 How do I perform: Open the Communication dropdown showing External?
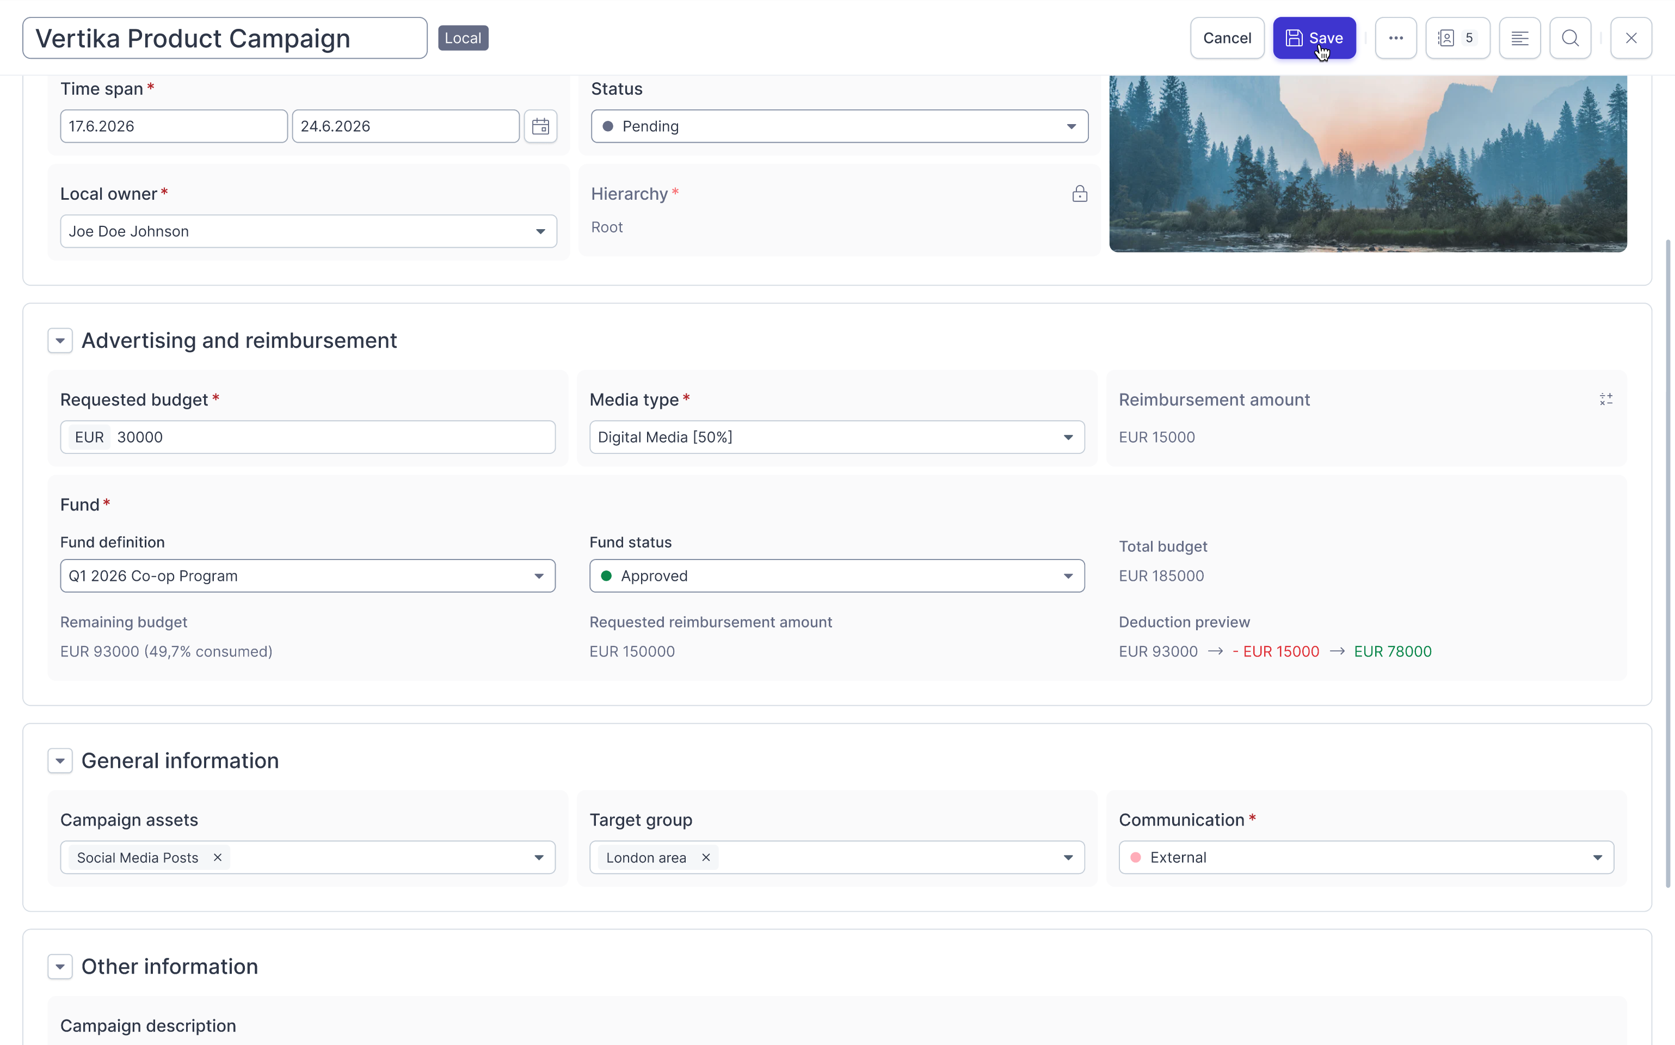point(1366,858)
